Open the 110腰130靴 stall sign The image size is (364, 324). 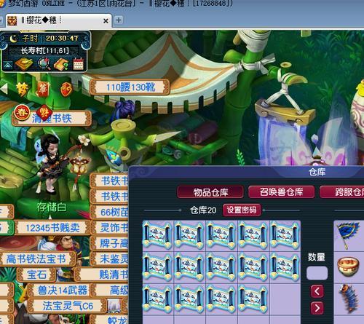130,87
